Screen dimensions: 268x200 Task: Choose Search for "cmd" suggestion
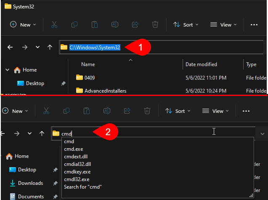(x=158, y=187)
